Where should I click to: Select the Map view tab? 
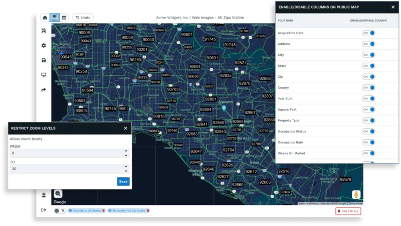tap(55, 18)
